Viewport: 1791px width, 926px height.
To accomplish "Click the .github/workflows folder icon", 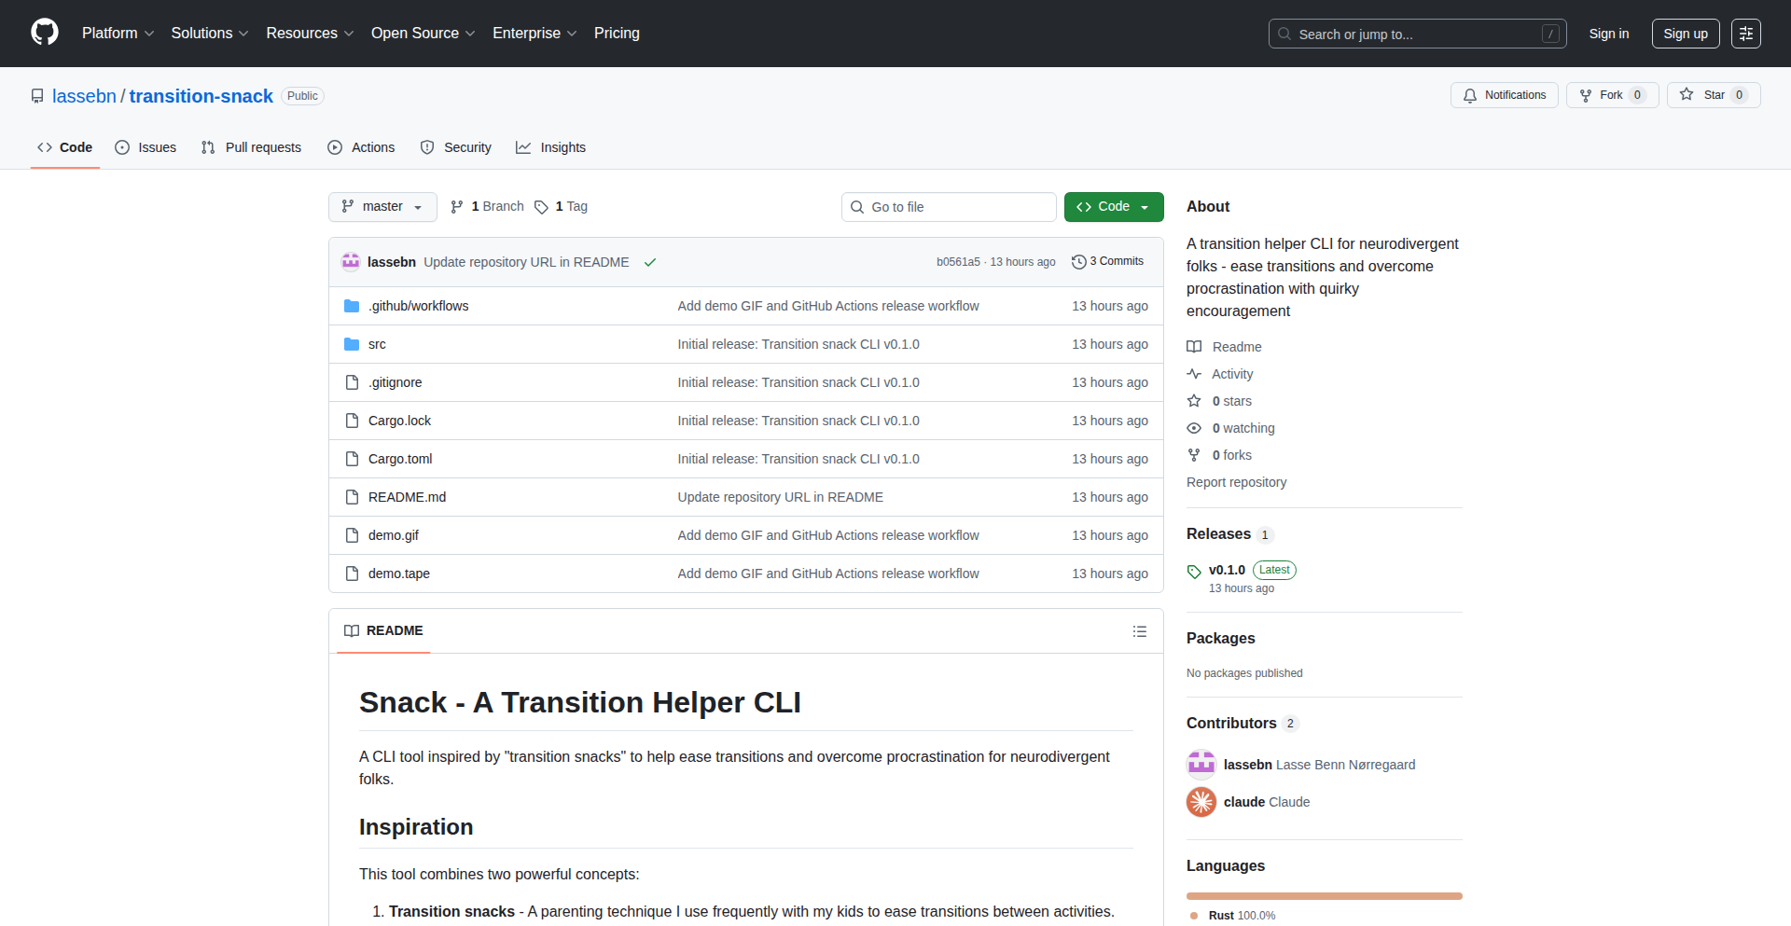I will click(x=352, y=306).
